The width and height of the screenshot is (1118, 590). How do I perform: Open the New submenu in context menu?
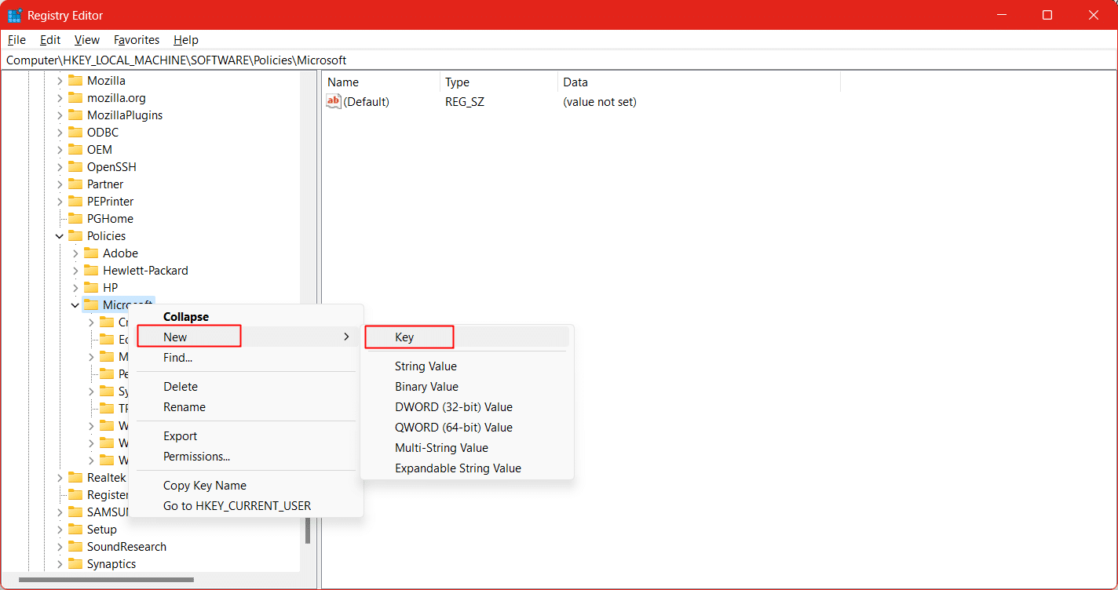(246, 337)
